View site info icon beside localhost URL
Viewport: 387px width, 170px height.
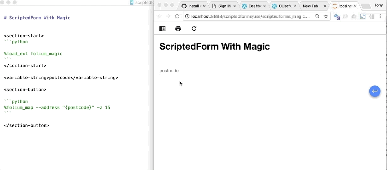(x=188, y=16)
